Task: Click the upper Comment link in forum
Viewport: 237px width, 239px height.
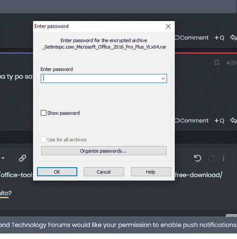Action: [x=191, y=38]
